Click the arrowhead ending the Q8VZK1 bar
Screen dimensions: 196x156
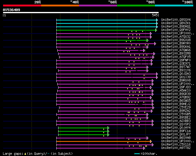157,23
